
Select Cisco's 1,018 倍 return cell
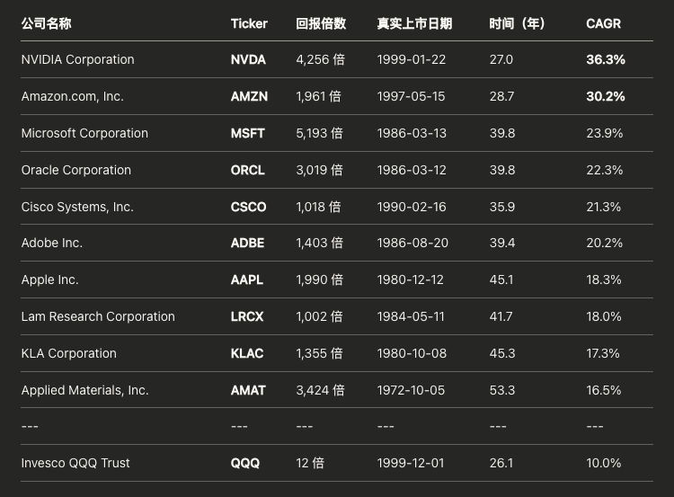coord(318,207)
